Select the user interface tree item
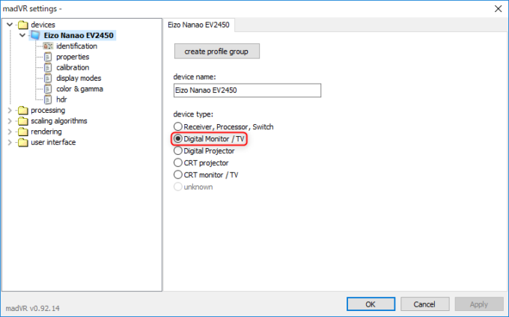Screen dimensions: 509x317 click(x=52, y=143)
